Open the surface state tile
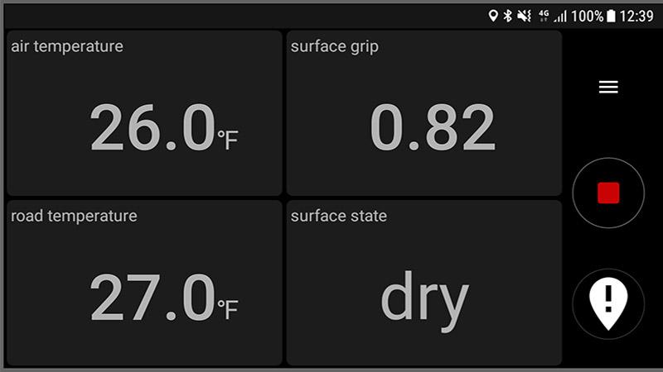Screen dimensions: 663x372 point(424,283)
